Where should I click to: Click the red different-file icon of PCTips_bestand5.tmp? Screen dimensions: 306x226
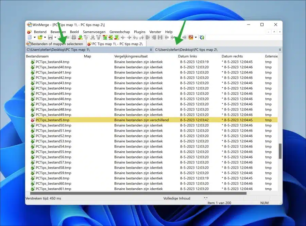pos(33,120)
